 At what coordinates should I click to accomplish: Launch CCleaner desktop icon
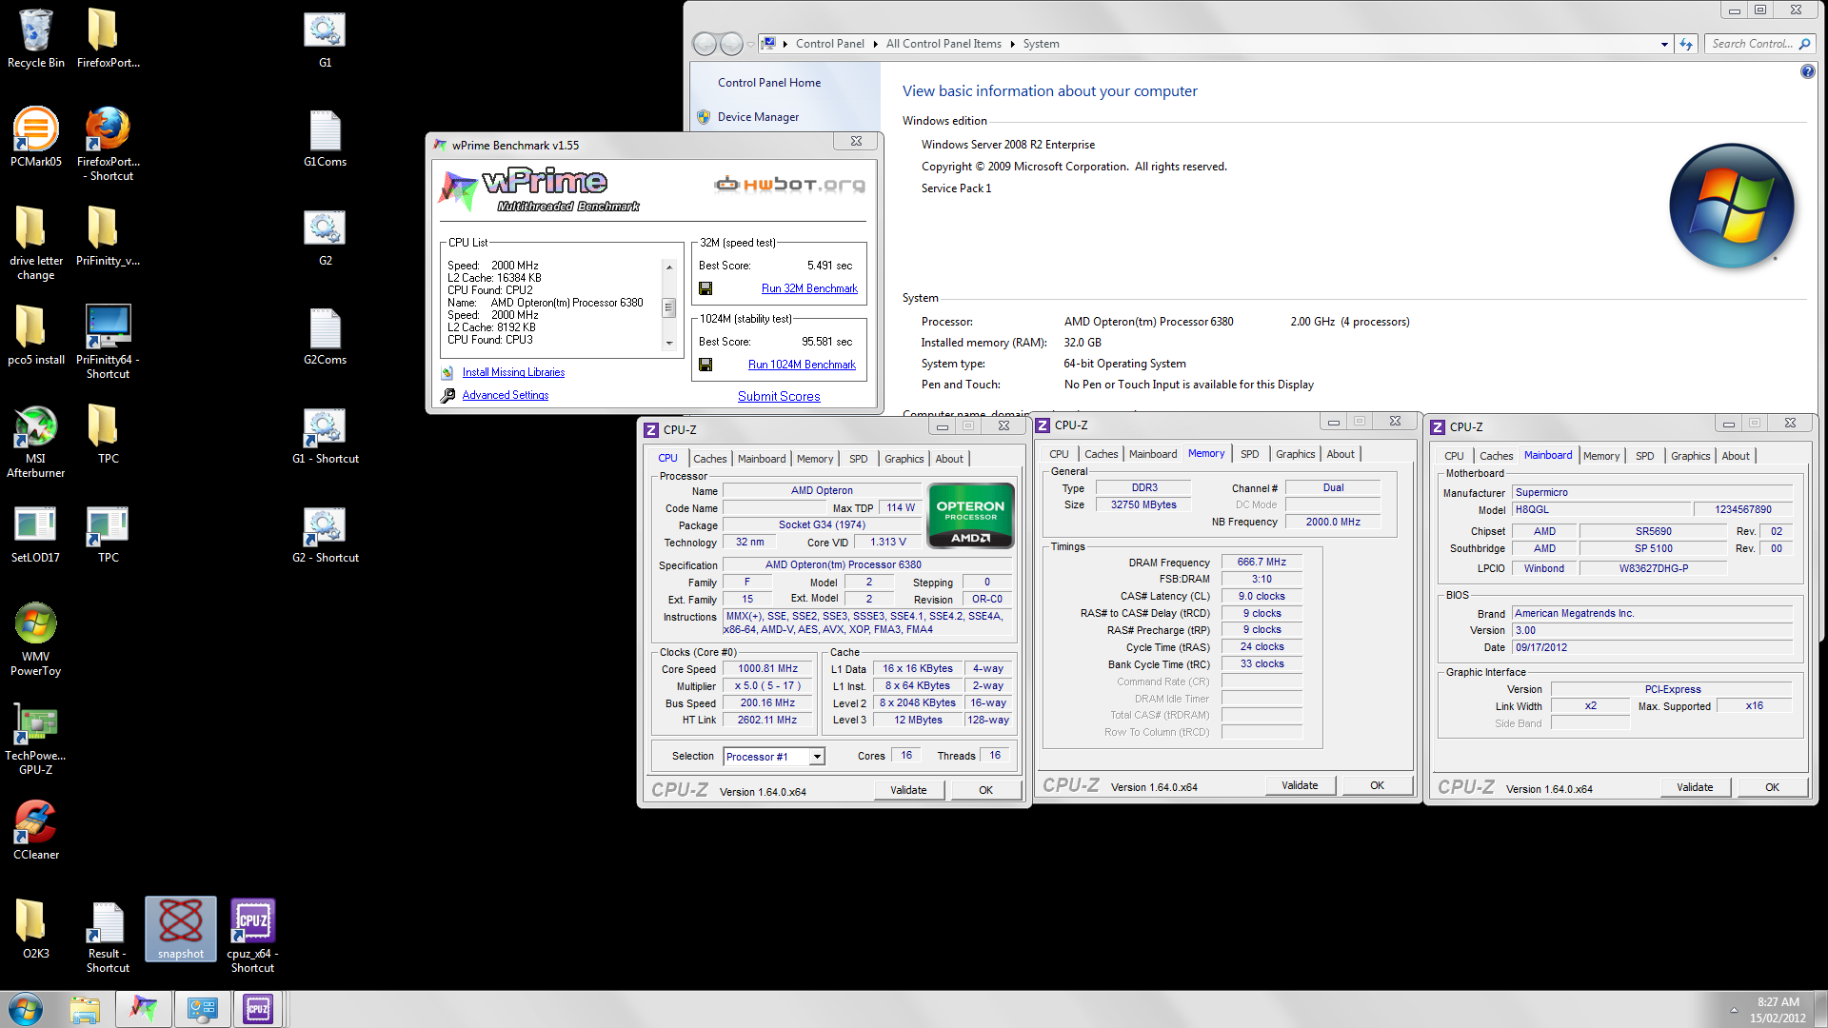click(36, 828)
